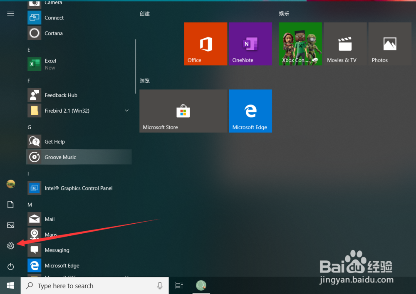Open the Movies & TV tile
This screenshot has height=294, width=416.
pyautogui.click(x=345, y=44)
